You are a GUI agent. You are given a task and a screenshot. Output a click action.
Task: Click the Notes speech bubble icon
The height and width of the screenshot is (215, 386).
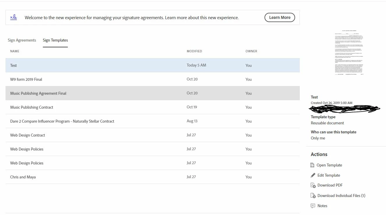pos(313,206)
